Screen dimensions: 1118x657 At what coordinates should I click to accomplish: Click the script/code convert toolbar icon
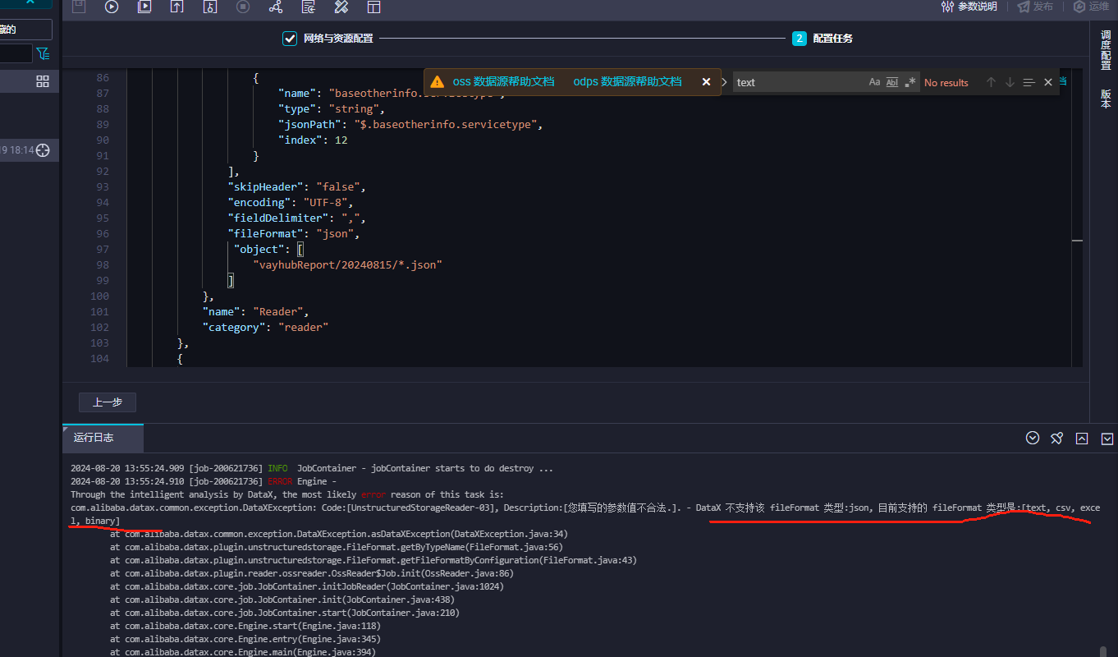tap(309, 7)
